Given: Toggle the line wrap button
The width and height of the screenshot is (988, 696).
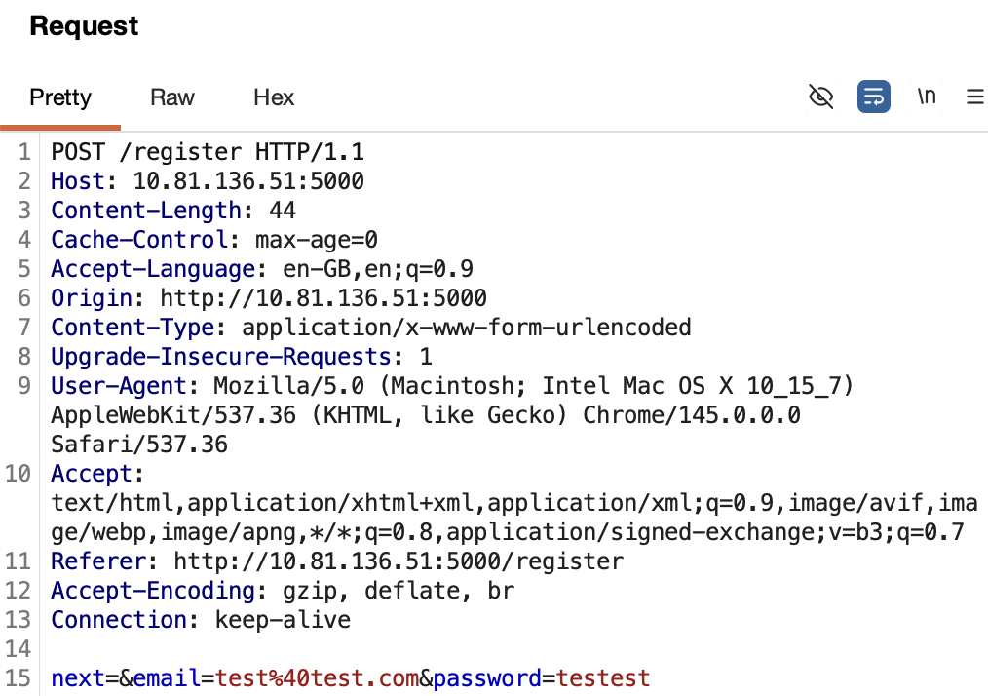Looking at the screenshot, I should tap(874, 97).
